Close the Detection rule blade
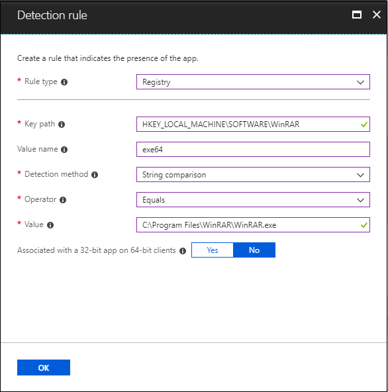Image resolution: width=388 pixels, height=392 pixels. [377, 15]
